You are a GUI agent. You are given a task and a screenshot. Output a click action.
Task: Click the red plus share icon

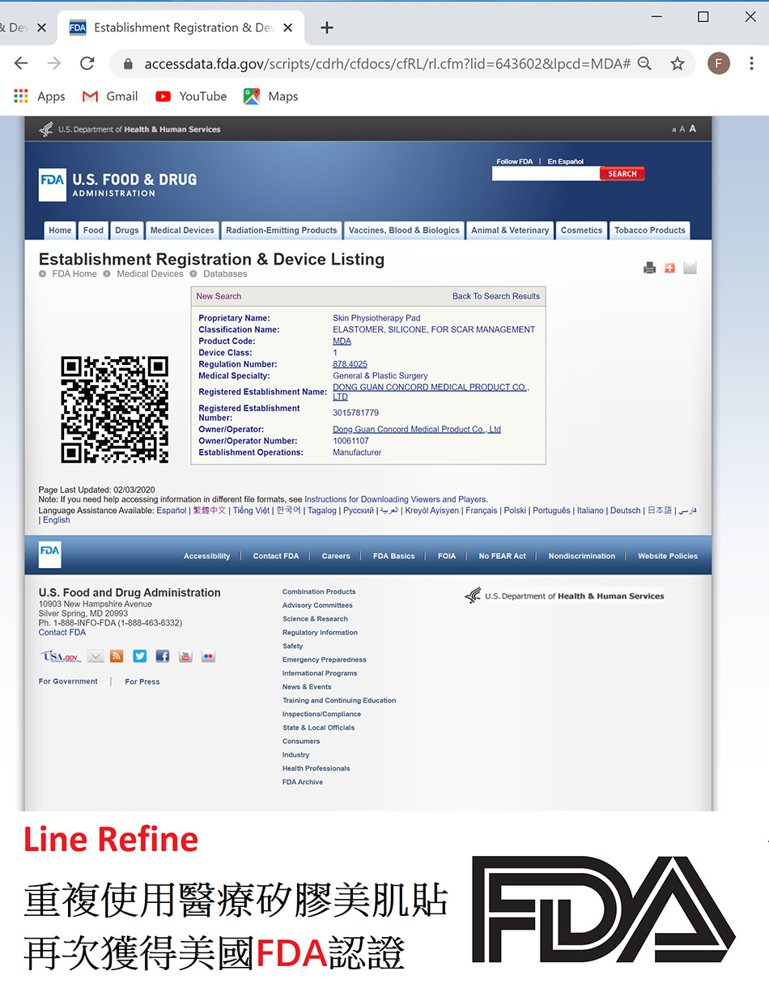tap(669, 268)
